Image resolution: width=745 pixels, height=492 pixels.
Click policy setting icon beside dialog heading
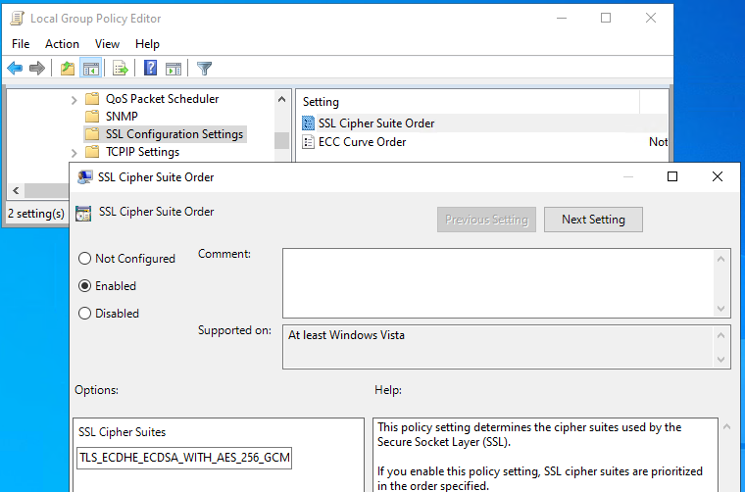coord(83,214)
